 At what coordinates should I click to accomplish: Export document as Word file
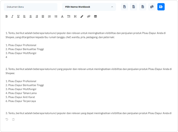point(124,7)
